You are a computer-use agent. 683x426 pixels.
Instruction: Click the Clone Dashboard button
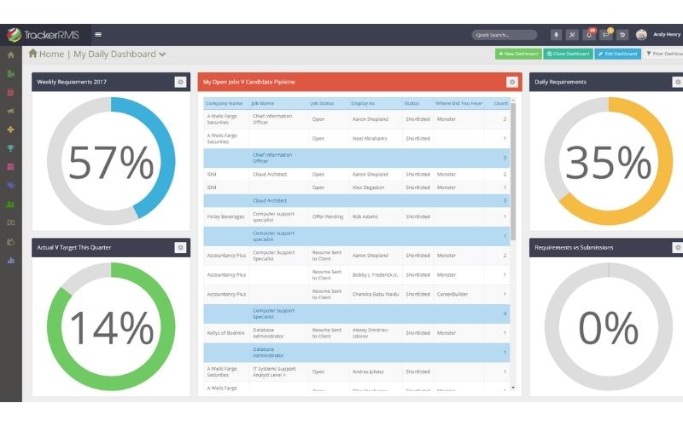[568, 54]
